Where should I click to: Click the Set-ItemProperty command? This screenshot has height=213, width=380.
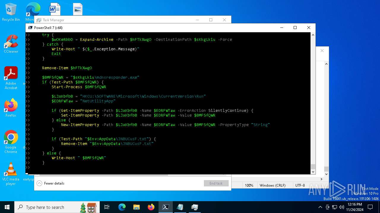(80, 115)
